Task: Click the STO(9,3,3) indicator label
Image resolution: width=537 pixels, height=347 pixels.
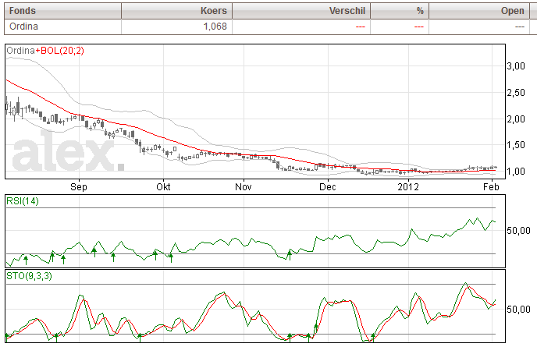Action: tap(29, 276)
